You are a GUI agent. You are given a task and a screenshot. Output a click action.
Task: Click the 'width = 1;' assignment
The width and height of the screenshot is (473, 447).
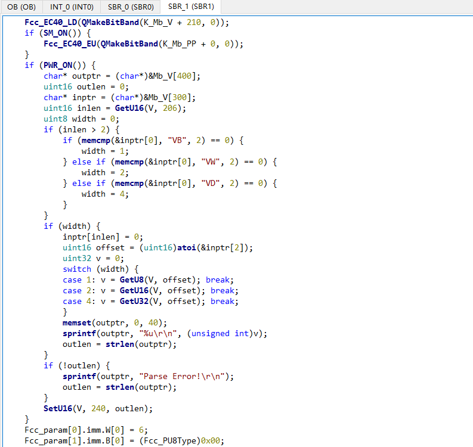tap(104, 151)
